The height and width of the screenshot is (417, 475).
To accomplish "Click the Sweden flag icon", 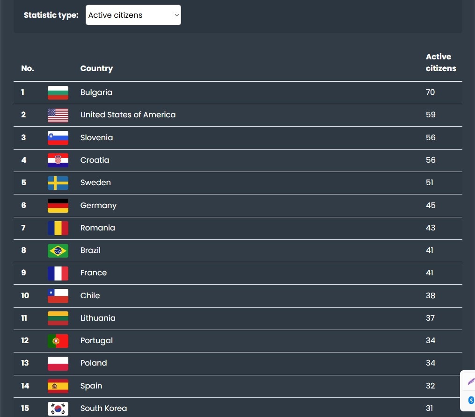I will (x=58, y=183).
